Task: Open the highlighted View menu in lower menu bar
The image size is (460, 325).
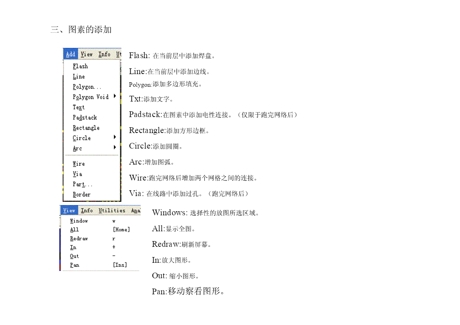Action: (69, 210)
